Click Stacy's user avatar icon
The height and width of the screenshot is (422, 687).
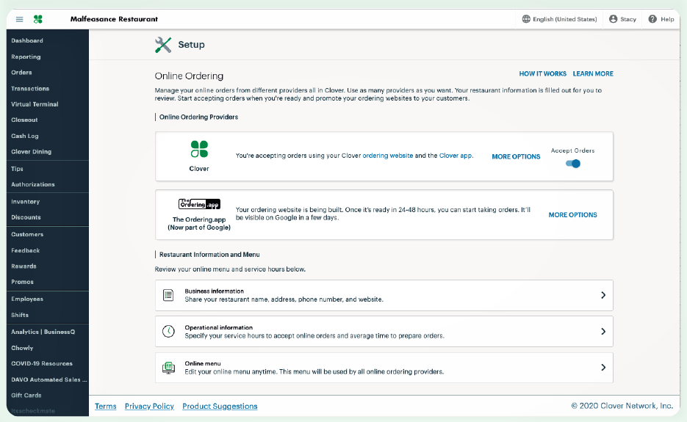tap(613, 19)
